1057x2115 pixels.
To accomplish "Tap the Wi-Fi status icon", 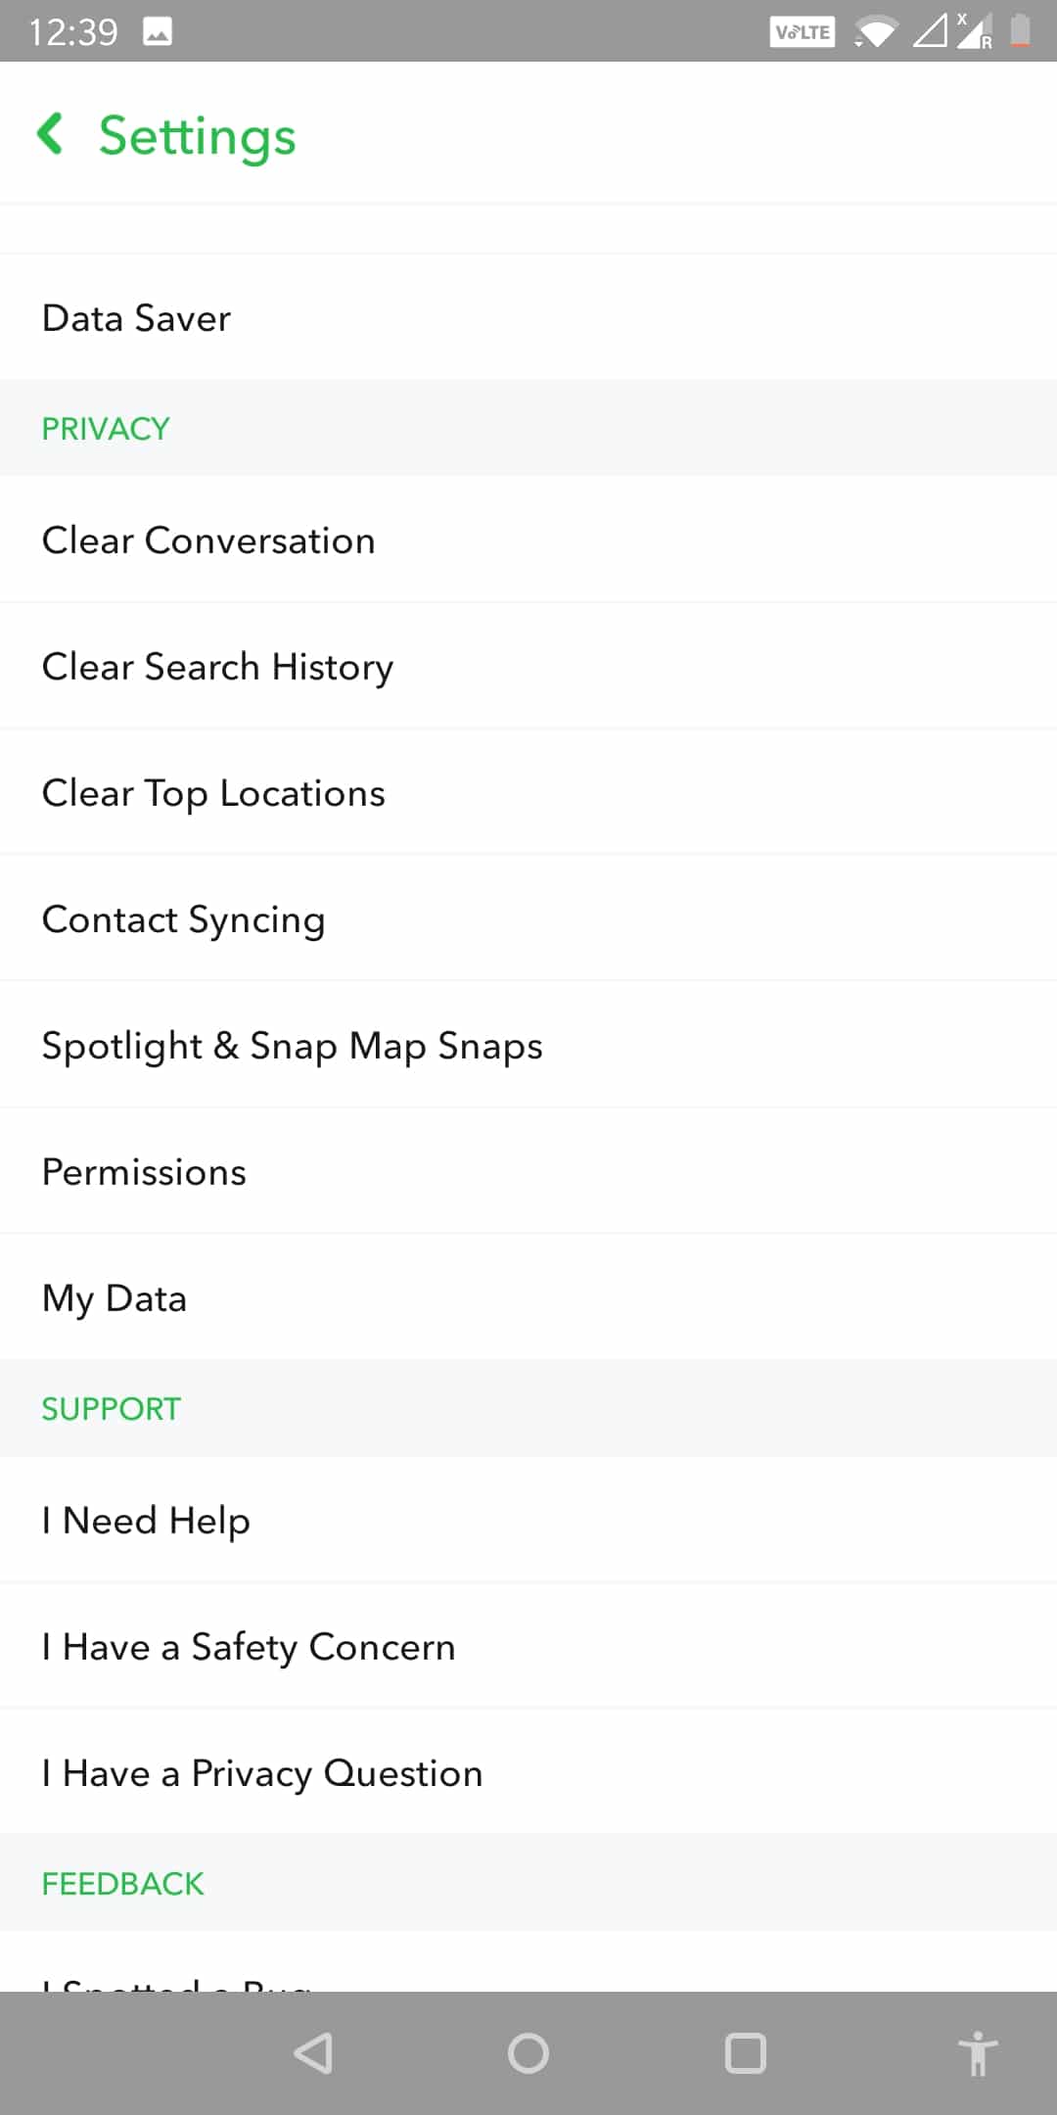I will point(876,32).
